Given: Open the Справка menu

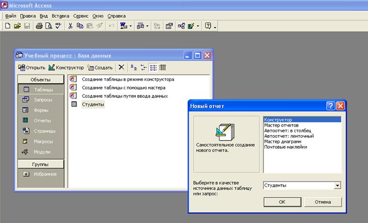Looking at the screenshot, I should click(117, 16).
